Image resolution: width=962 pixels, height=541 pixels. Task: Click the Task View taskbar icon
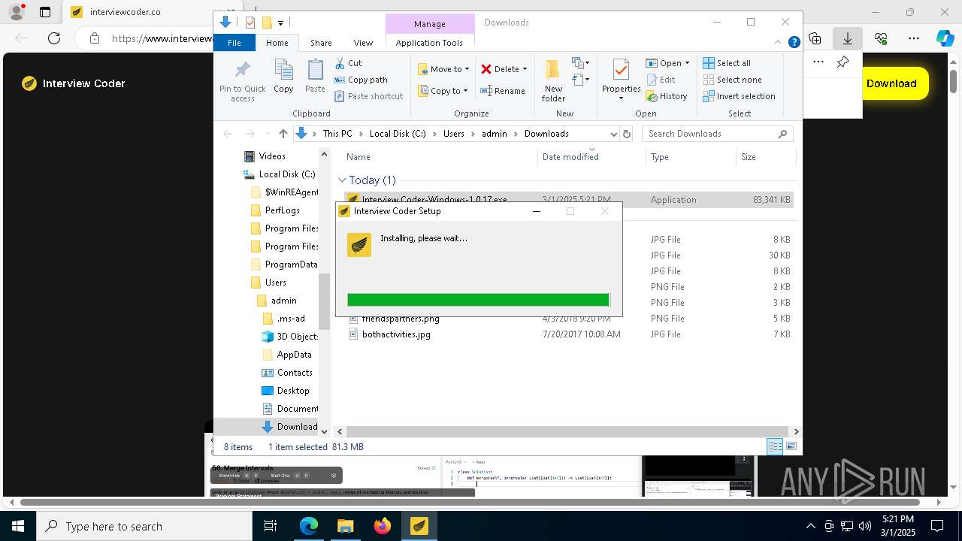tap(271, 526)
